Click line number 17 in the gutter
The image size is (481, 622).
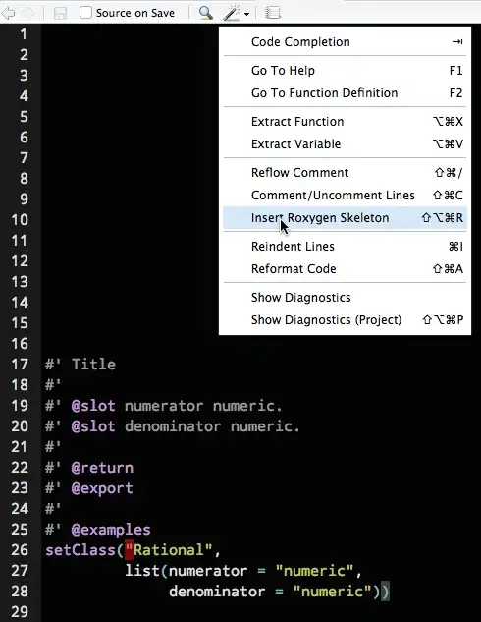pos(20,365)
